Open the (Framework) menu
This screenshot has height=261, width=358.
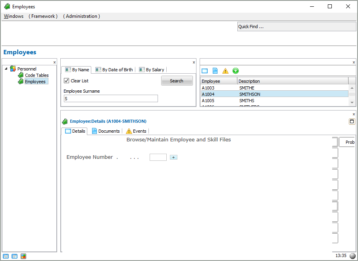click(x=43, y=16)
